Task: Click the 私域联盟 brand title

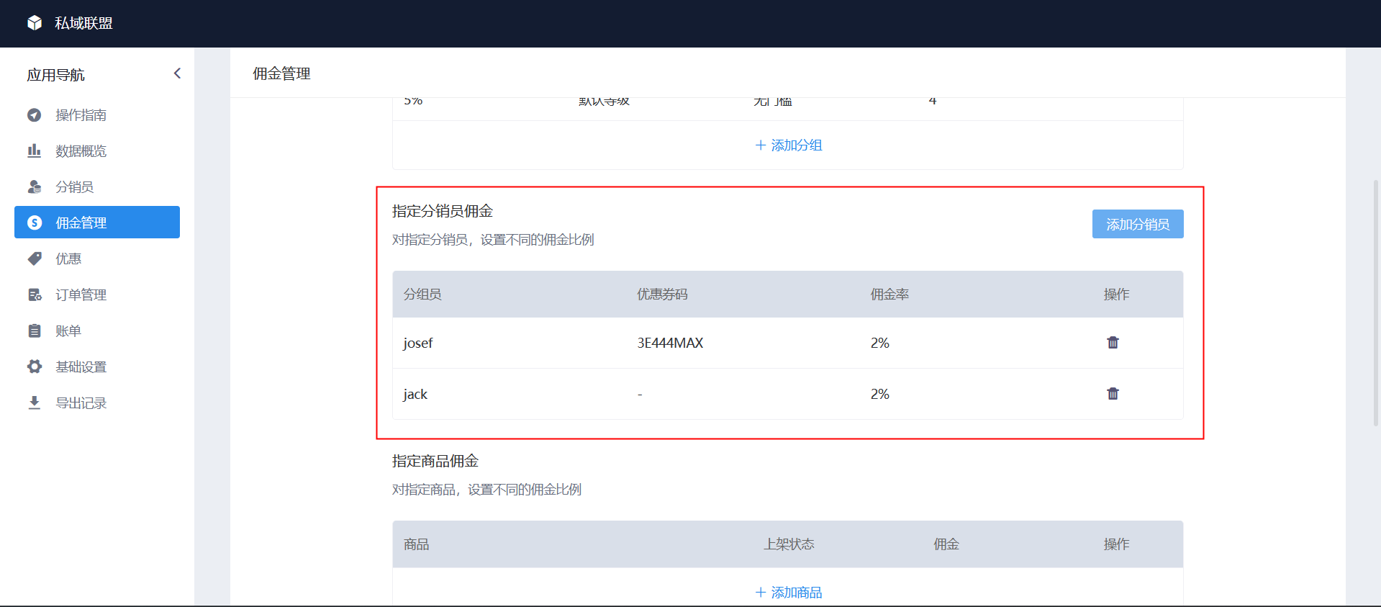Action: coord(83,23)
